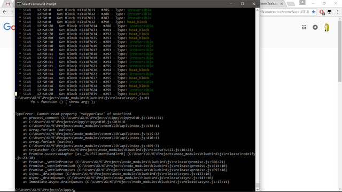Click the log line for Block #13187636
Viewport: 342px width, 192px height.
pos(84,70)
